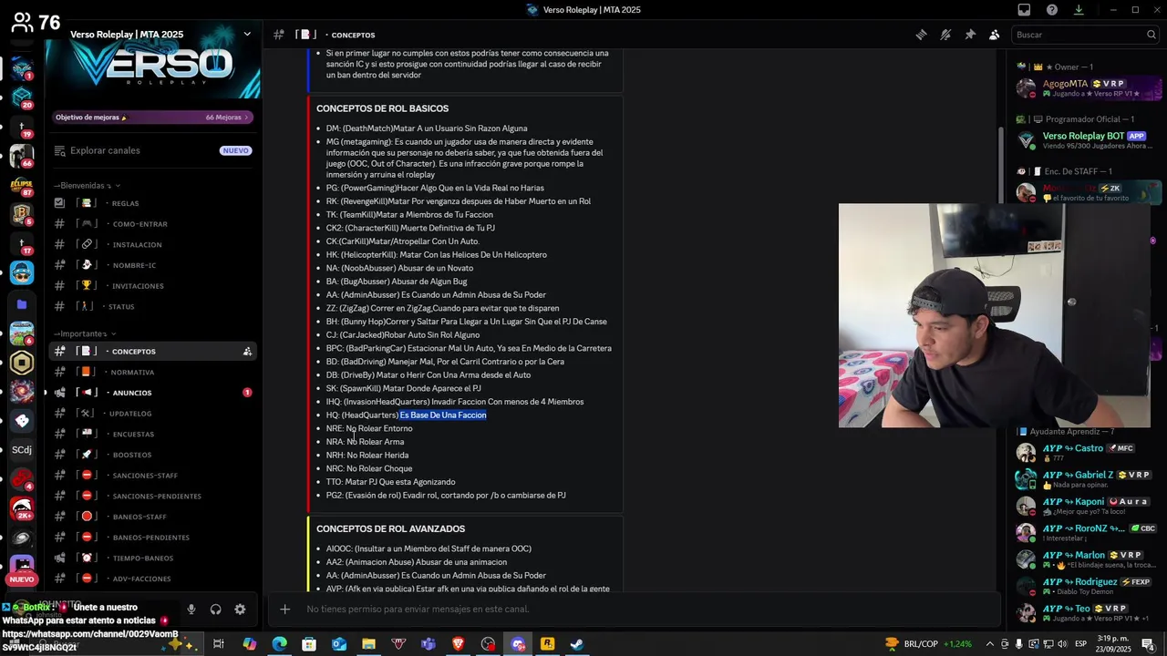Show pinned messages
Image resolution: width=1167 pixels, height=656 pixels.
970,35
